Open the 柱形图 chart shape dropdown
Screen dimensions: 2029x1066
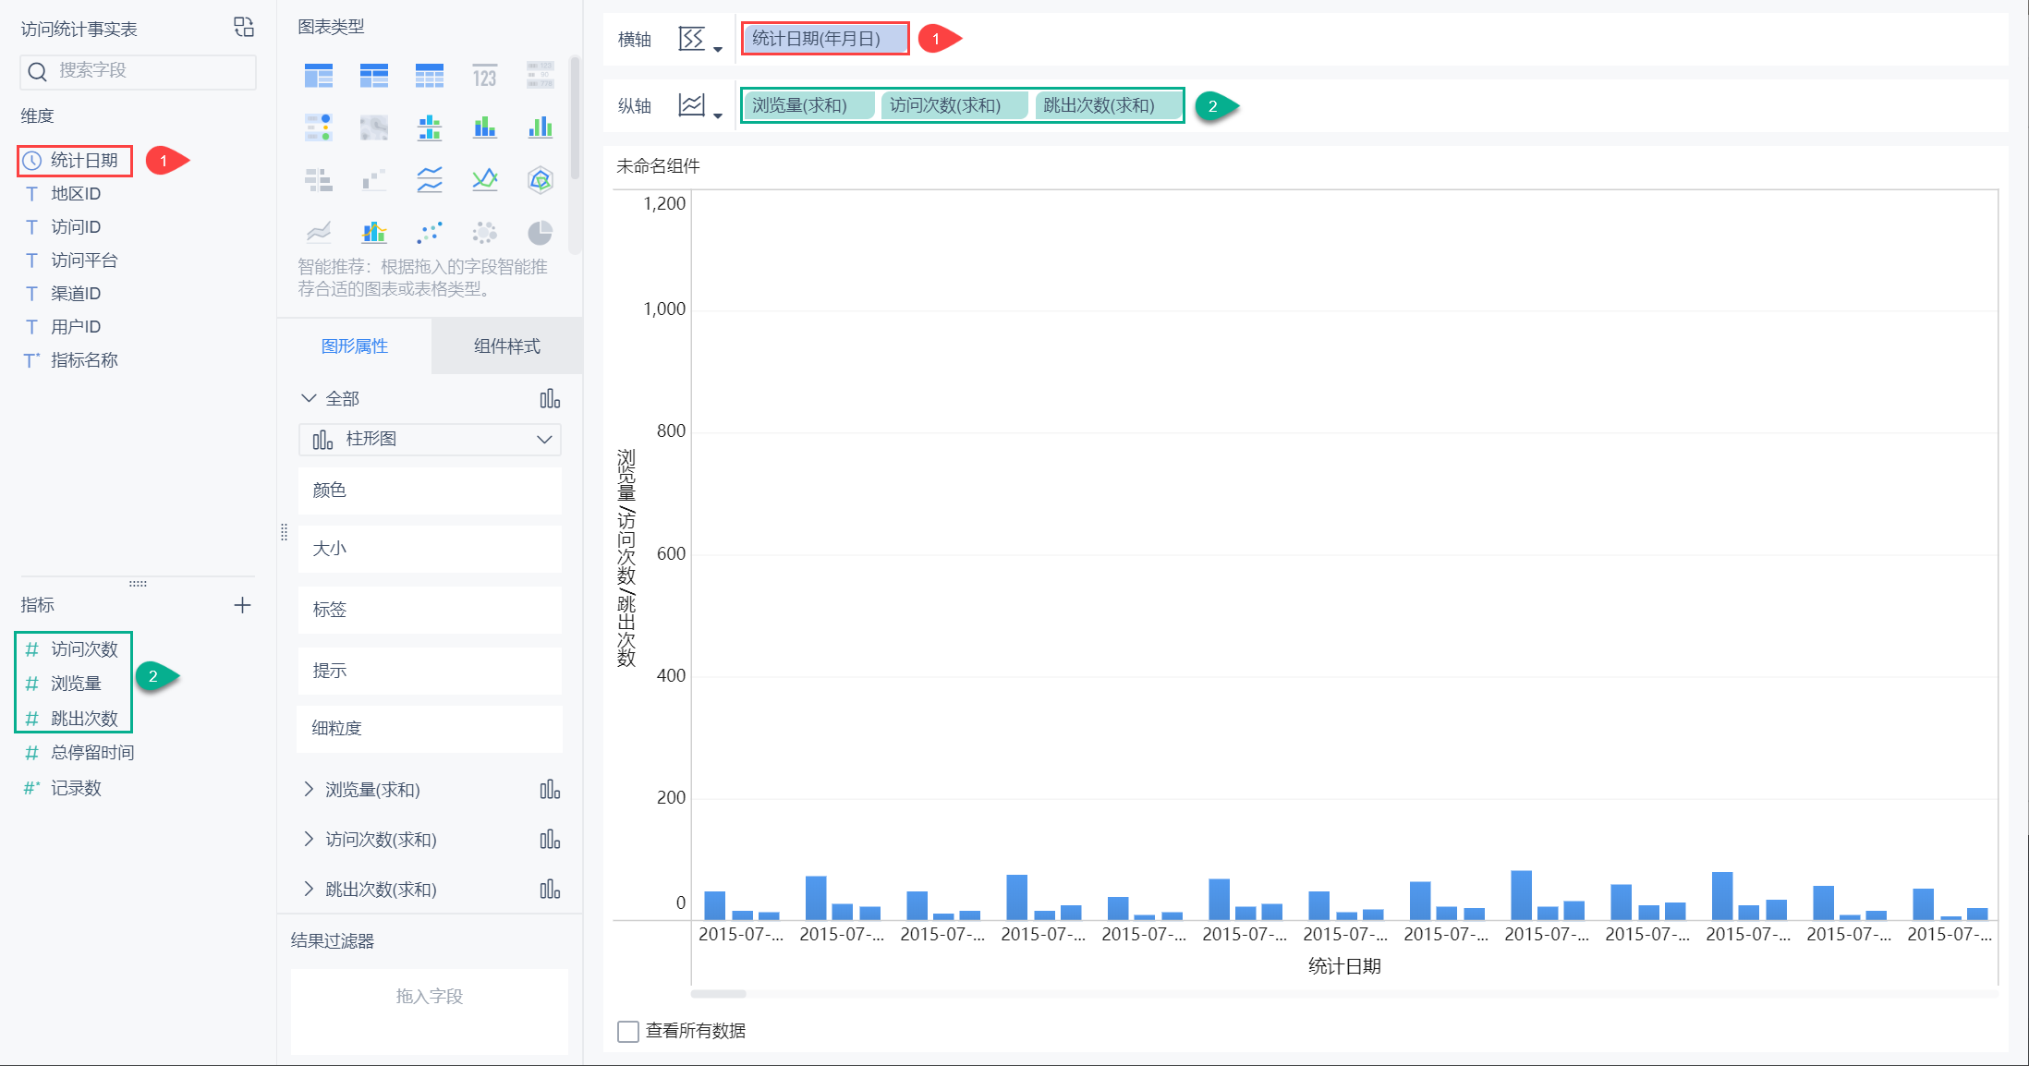pos(430,440)
